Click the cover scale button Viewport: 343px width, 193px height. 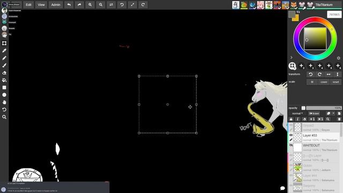pos(324,82)
